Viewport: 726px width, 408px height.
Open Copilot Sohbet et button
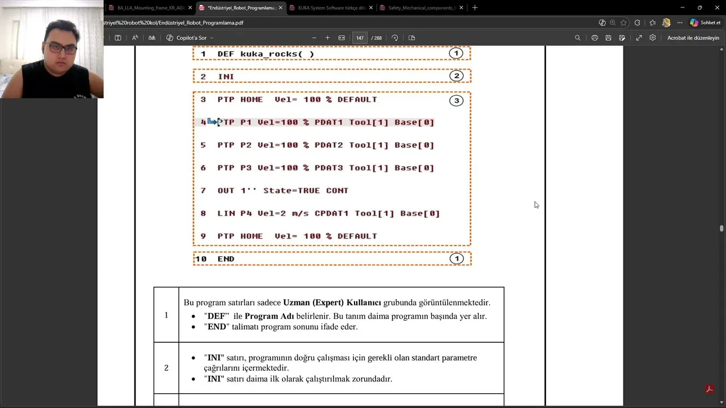[705, 23]
